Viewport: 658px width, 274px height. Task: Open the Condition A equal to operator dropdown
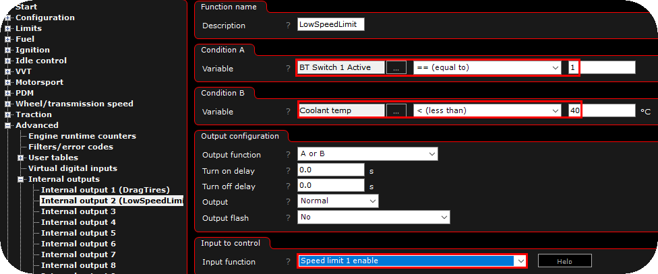point(487,67)
